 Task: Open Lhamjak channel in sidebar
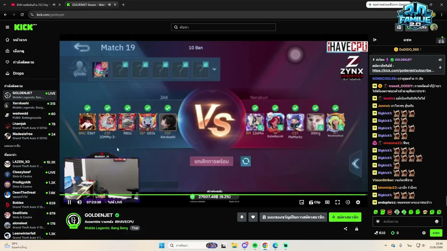[30, 126]
